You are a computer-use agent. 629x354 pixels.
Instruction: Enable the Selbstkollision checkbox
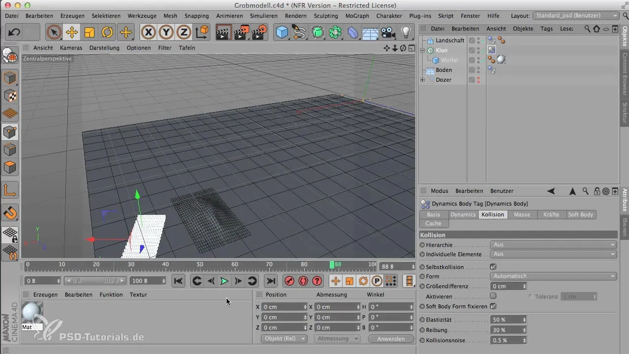(x=493, y=266)
